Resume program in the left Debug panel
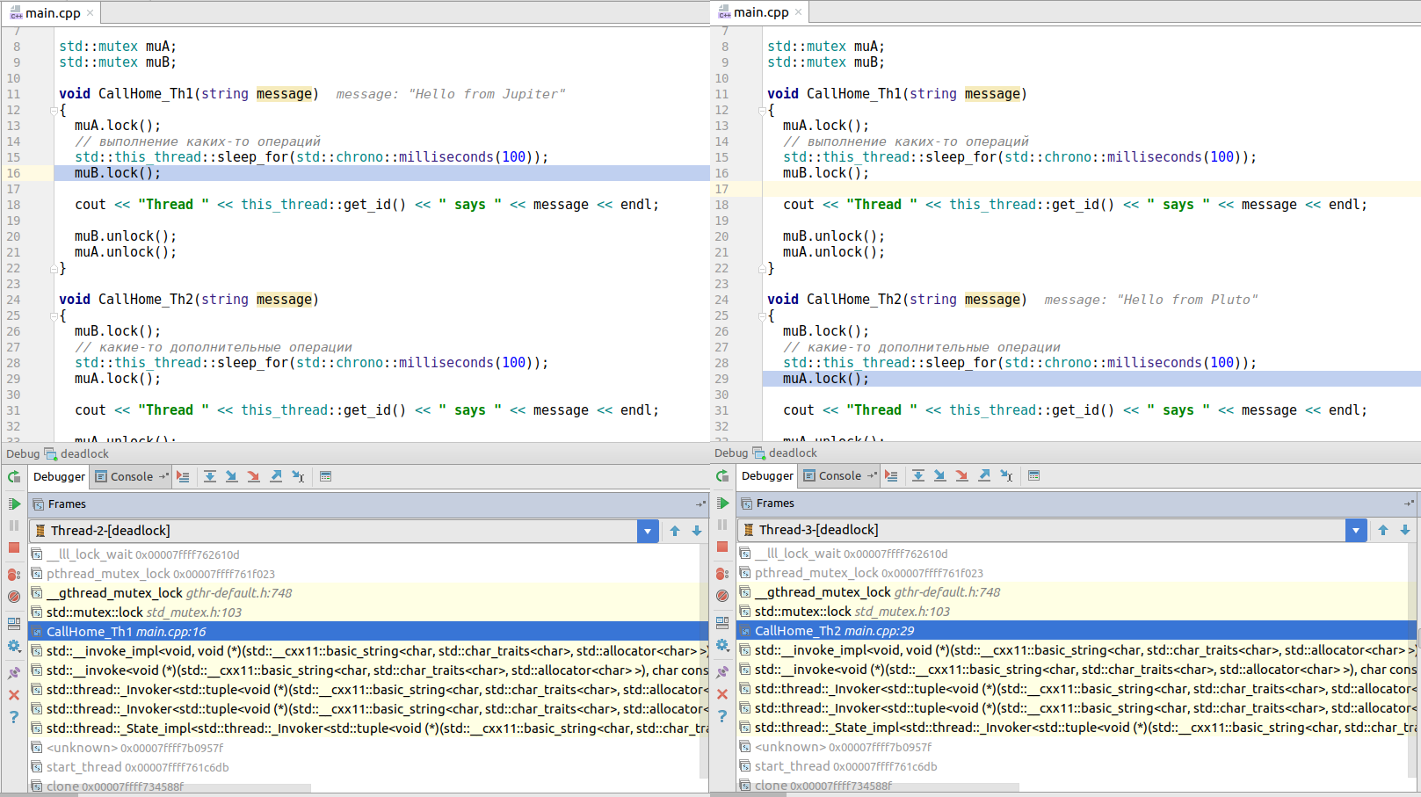This screenshot has height=797, width=1421. pyautogui.click(x=14, y=504)
